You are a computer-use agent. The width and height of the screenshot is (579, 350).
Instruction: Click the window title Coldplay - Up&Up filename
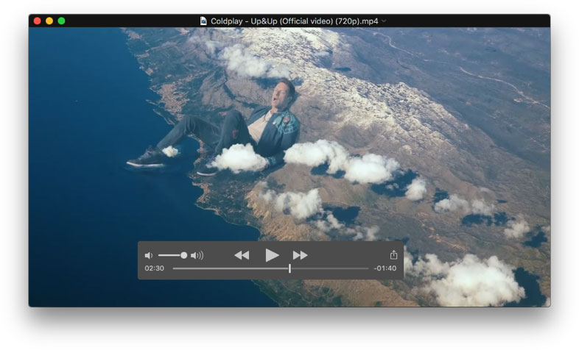[295, 21]
